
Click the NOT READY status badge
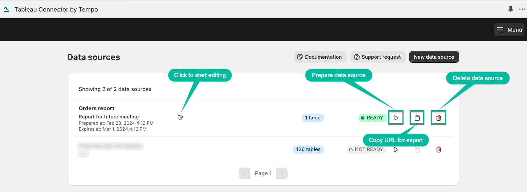[x=366, y=149]
